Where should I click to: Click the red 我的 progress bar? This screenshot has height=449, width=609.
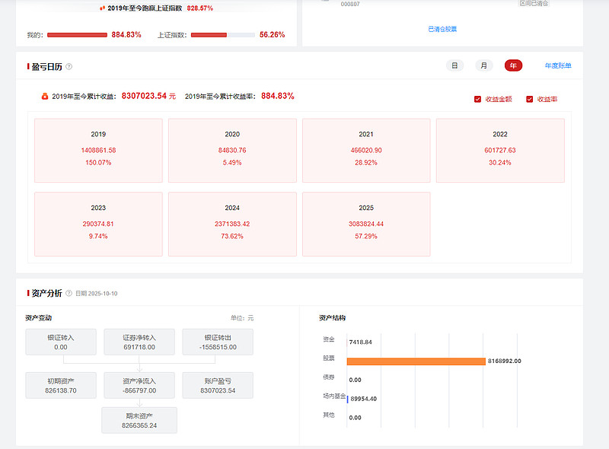pos(77,35)
